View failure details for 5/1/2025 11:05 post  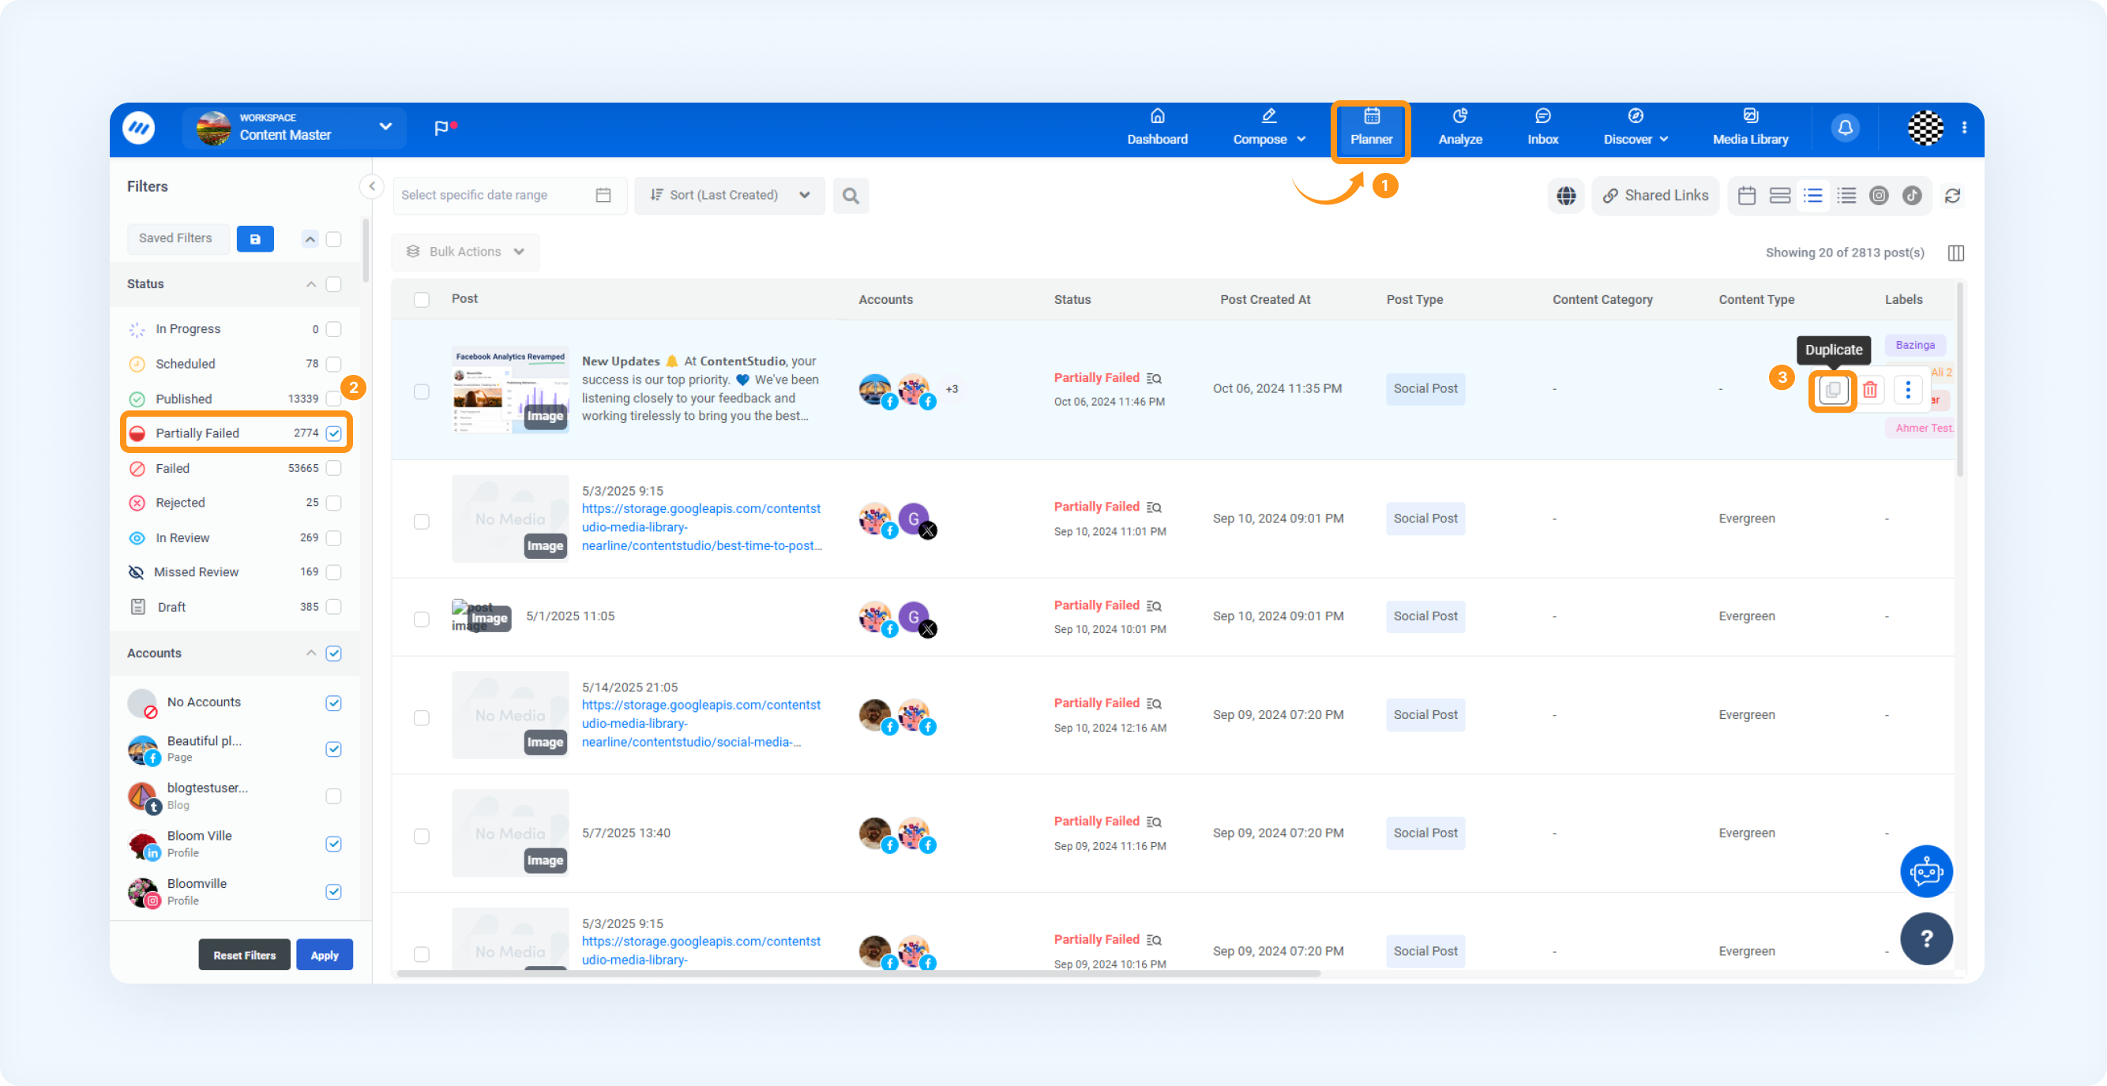[1154, 605]
